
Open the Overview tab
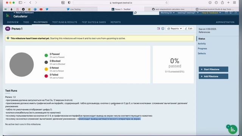12,22
